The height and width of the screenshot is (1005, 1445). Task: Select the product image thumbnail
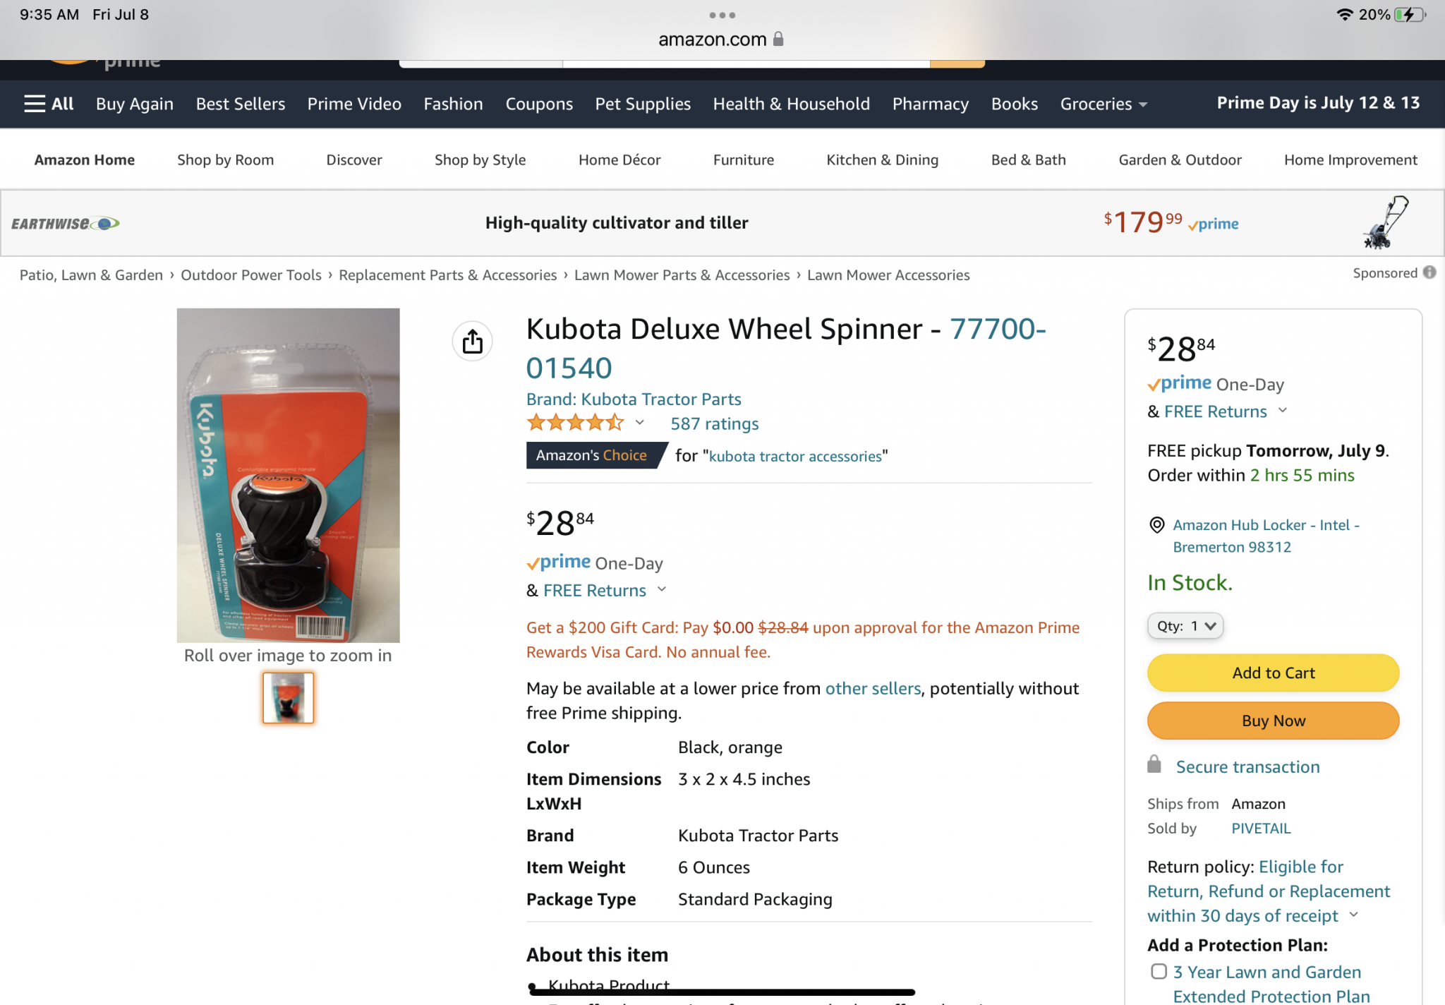point(288,697)
